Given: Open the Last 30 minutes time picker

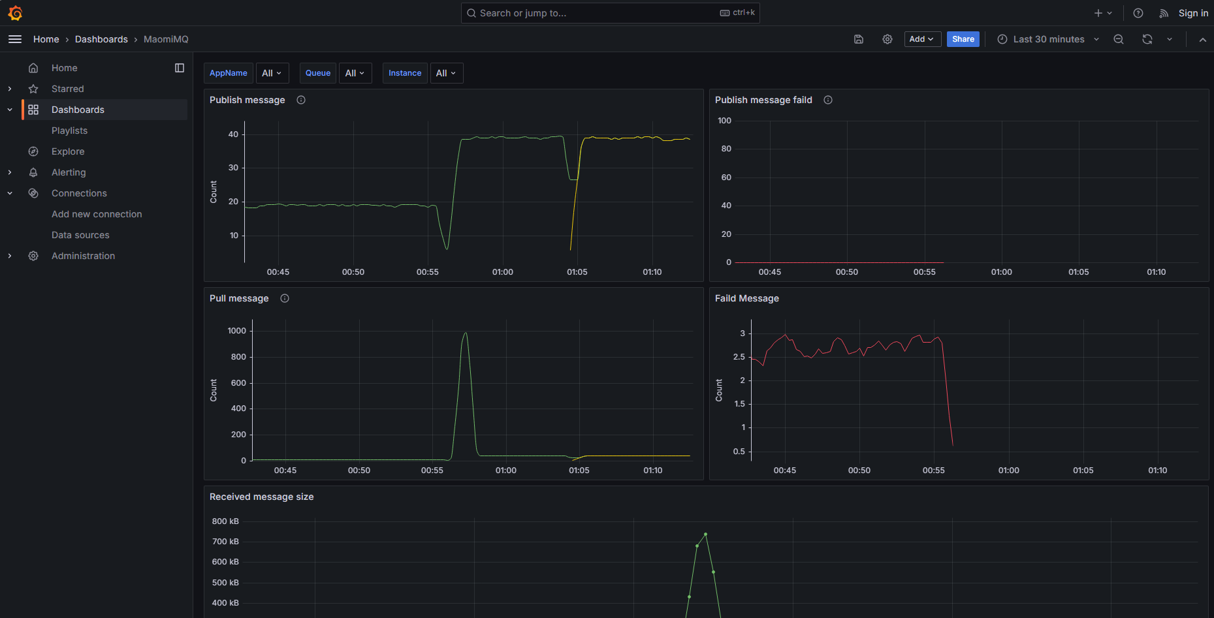Looking at the screenshot, I should tap(1048, 39).
